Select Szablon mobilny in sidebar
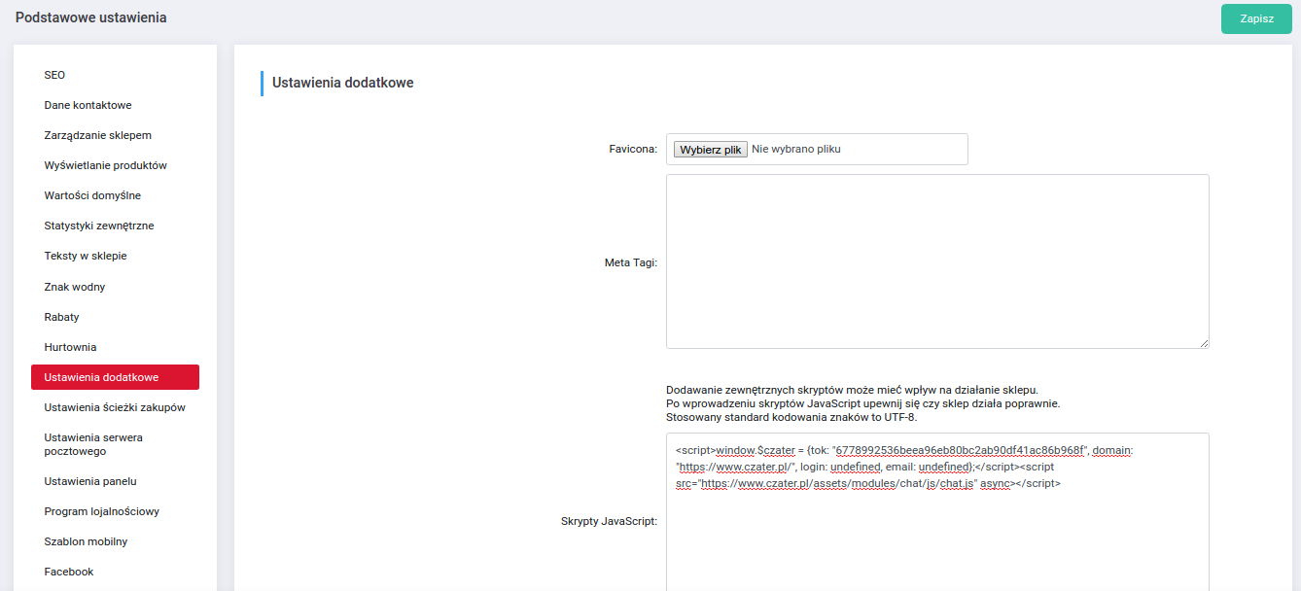Image resolution: width=1301 pixels, height=591 pixels. 86,541
